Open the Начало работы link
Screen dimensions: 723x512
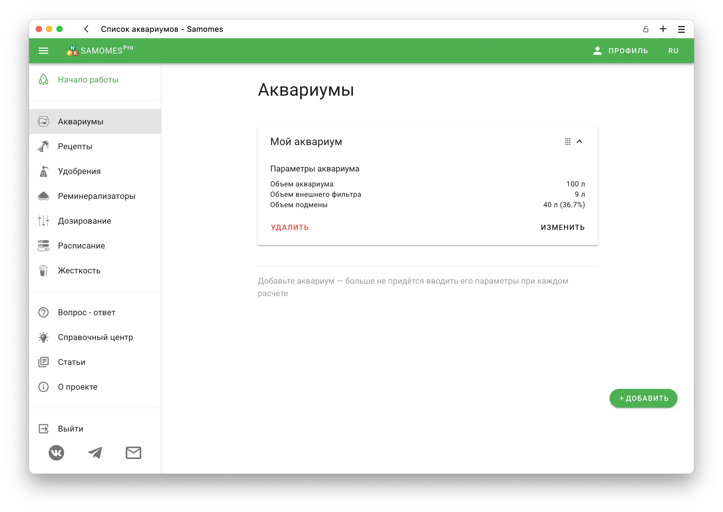click(x=88, y=79)
